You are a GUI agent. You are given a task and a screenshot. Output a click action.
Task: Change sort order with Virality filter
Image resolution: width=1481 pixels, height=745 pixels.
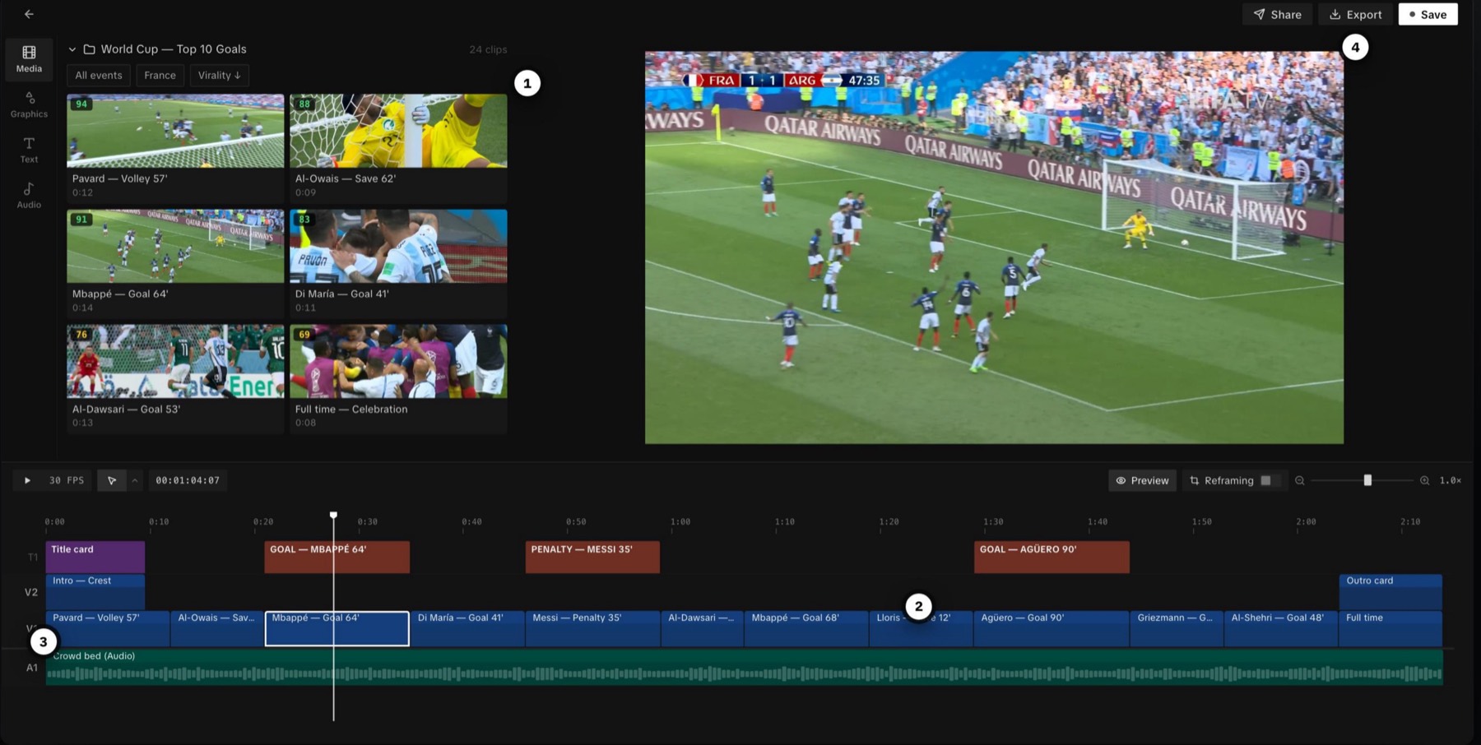click(x=219, y=75)
